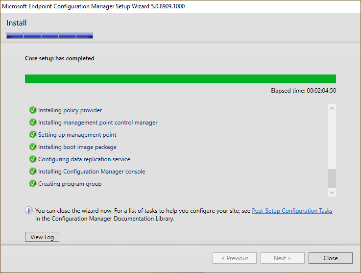Screen dimensions: 361x273
Task: Close the setup wizard with the Close button
Action: (330, 258)
